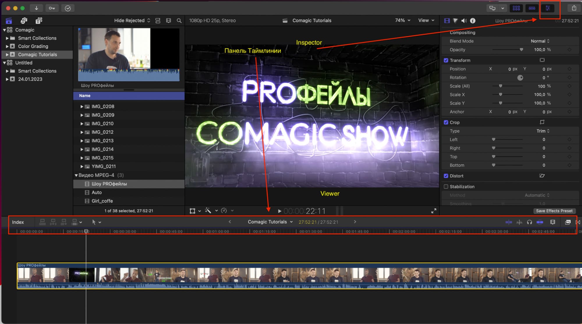Viewport: 582px width, 324px height.
Task: Toggle the Timeline panel icon
Action: 532,8
